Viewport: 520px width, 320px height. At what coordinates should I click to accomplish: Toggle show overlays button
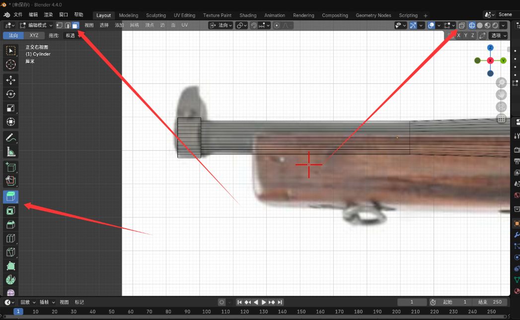[x=431, y=25]
